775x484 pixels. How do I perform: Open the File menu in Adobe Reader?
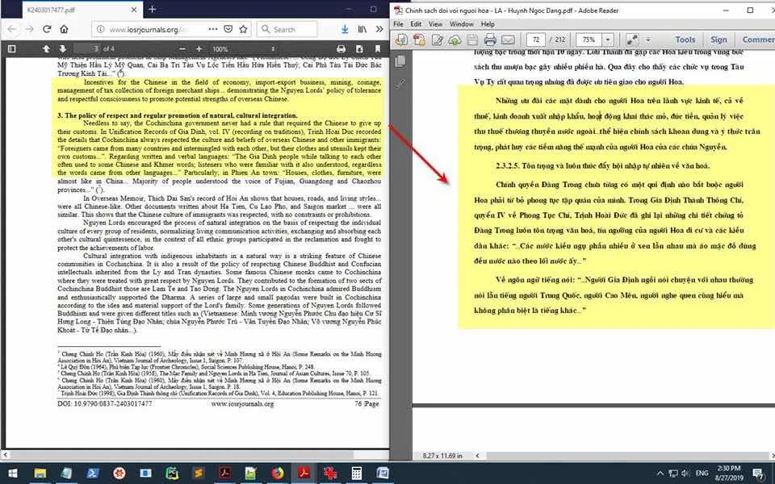398,23
